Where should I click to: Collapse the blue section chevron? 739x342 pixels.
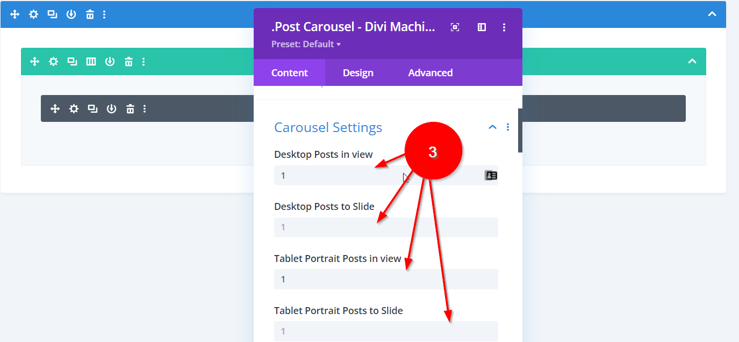tap(712, 14)
